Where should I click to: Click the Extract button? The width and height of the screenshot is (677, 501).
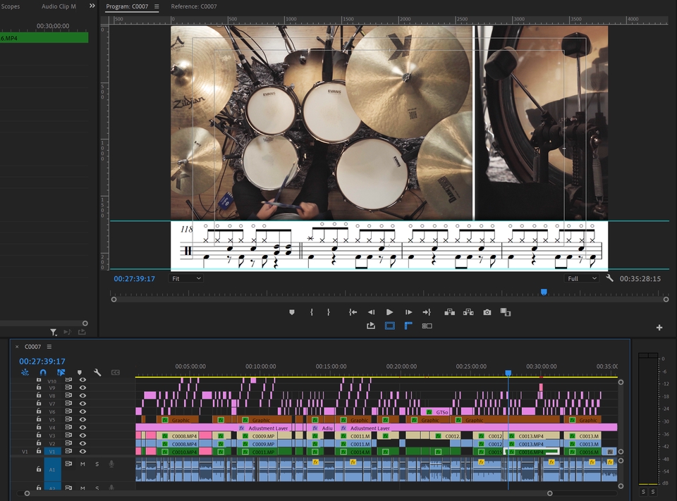pos(468,312)
